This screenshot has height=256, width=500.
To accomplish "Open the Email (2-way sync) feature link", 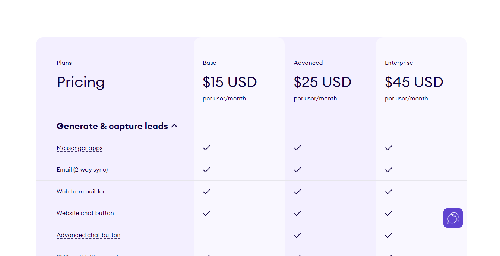I will [x=82, y=170].
